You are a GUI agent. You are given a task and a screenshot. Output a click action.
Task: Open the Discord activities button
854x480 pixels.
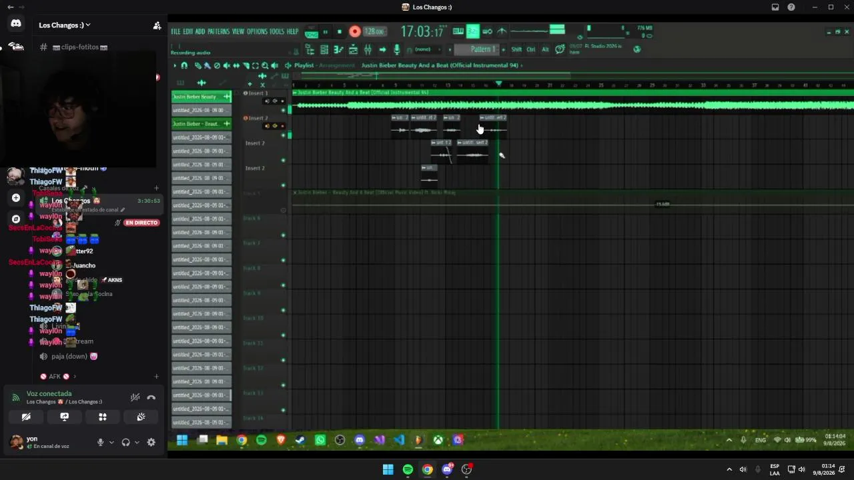(x=103, y=417)
